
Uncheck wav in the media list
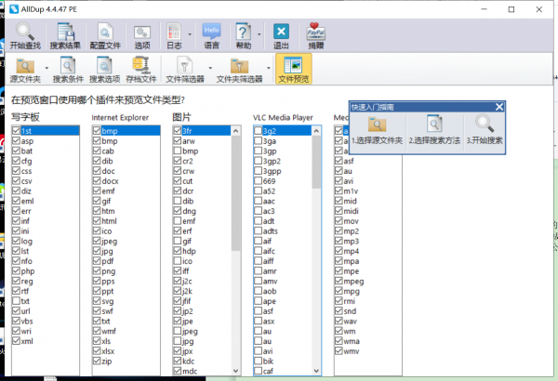click(339, 321)
